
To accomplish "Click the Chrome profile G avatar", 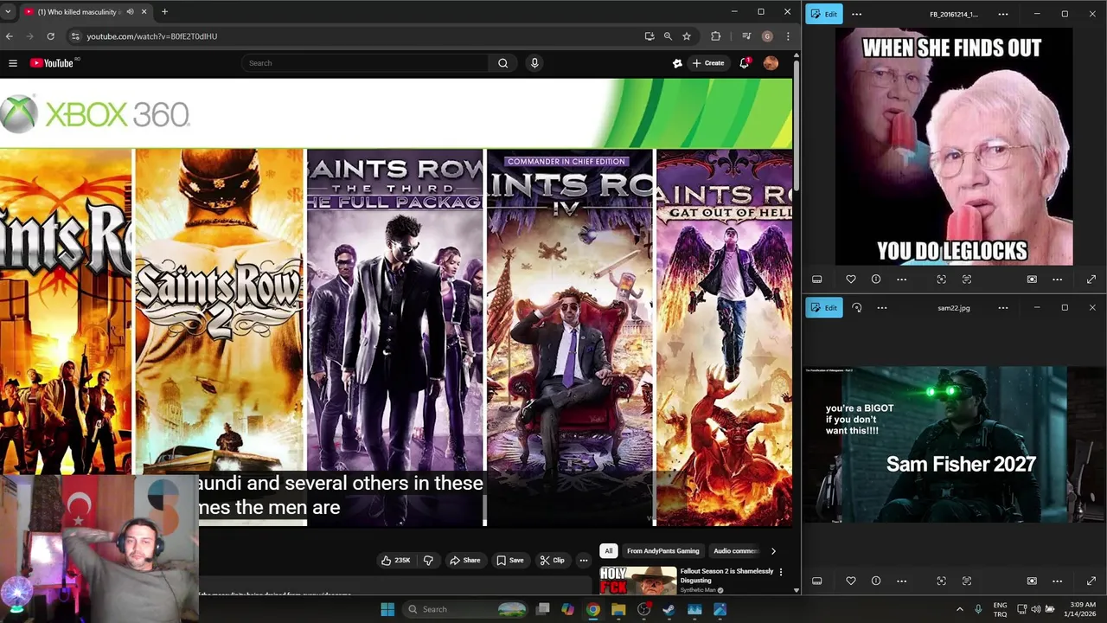I will [767, 36].
